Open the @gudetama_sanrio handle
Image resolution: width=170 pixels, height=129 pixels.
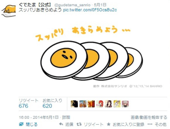pyautogui.click(x=72, y=5)
